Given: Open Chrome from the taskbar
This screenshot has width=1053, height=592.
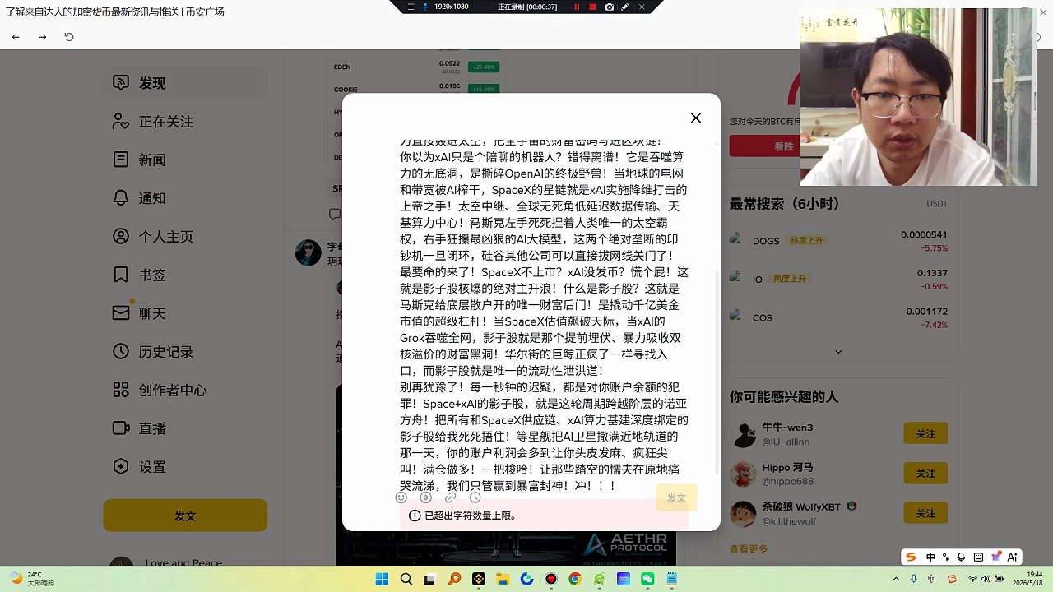Looking at the screenshot, I should 575,580.
